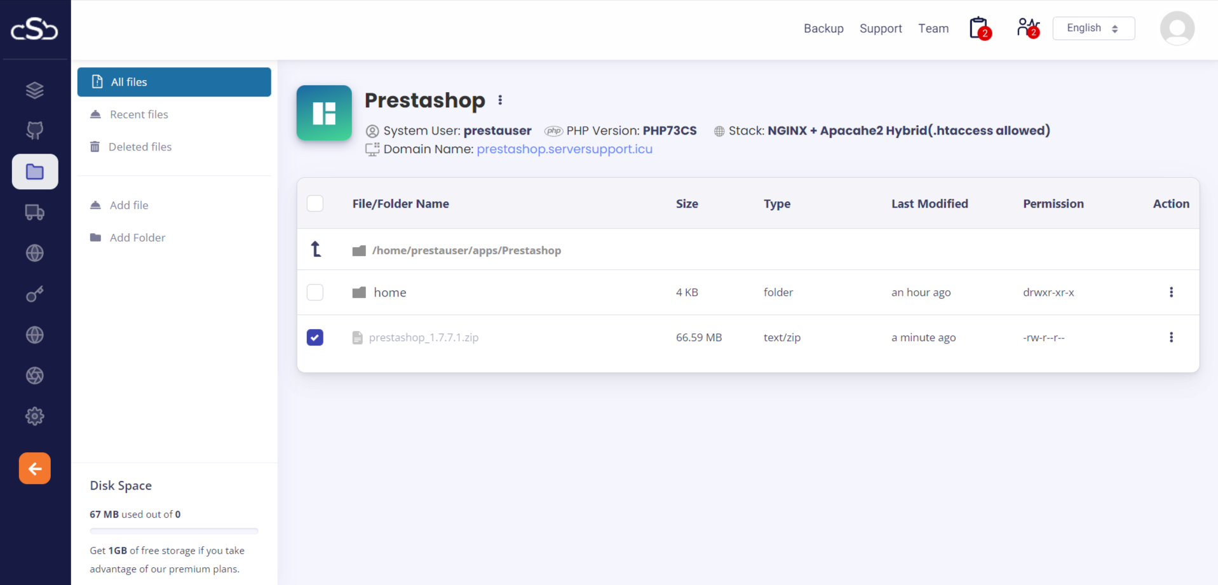Click the disk space usage bar
The width and height of the screenshot is (1218, 585).
point(174,530)
